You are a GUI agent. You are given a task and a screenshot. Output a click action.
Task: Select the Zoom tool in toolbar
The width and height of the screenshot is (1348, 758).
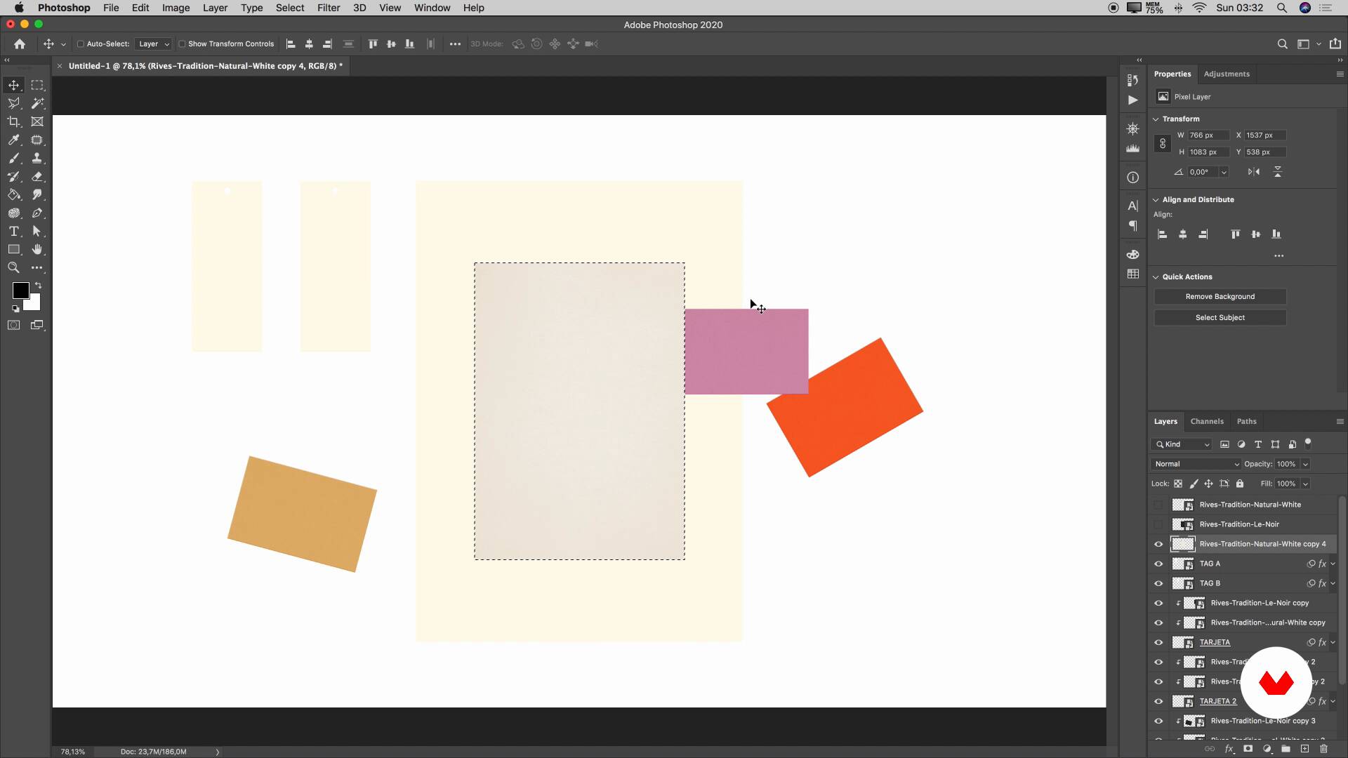pos(13,267)
